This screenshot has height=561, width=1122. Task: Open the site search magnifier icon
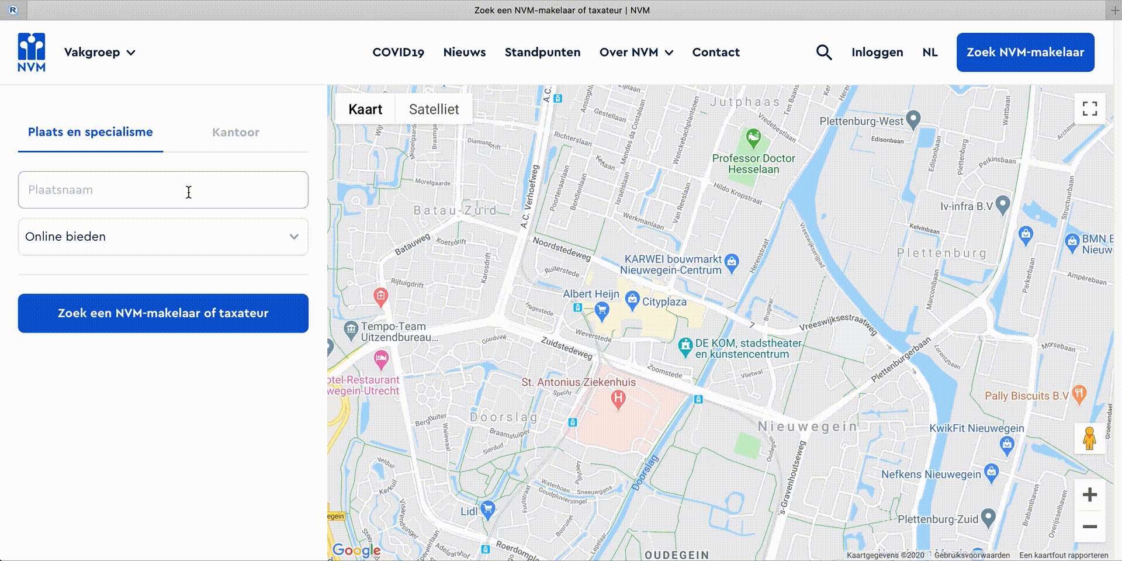[x=824, y=52]
